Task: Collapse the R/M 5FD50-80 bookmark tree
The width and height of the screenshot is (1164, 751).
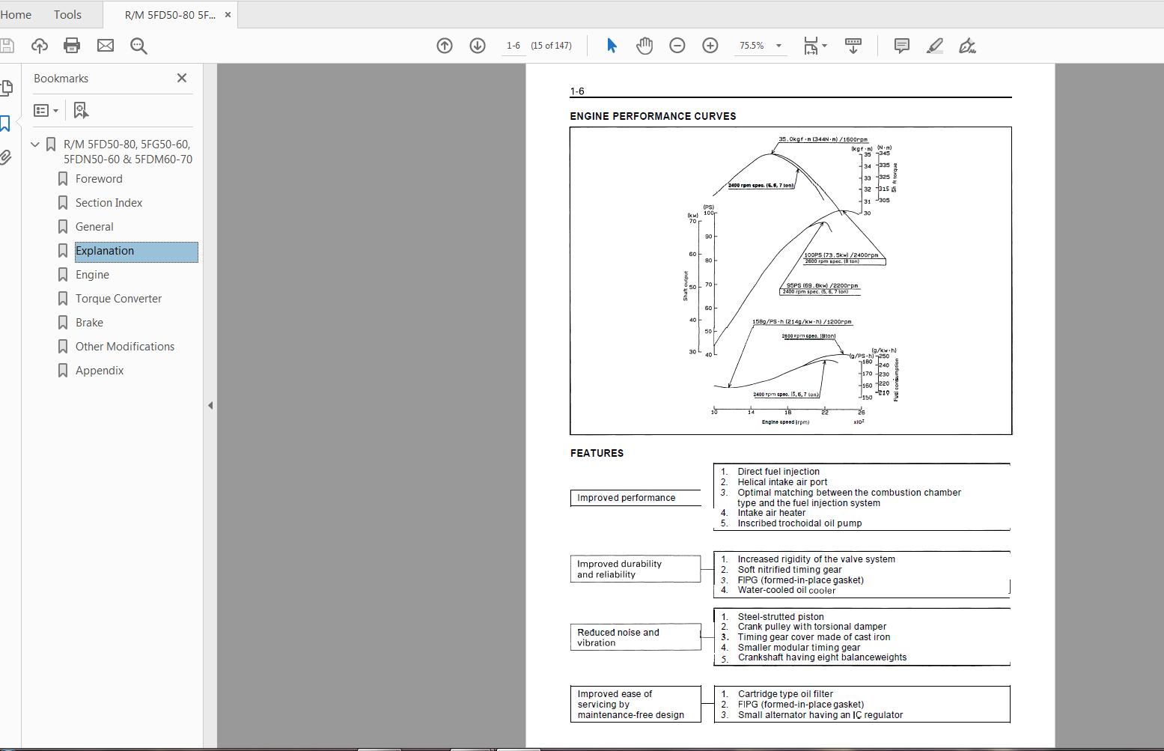Action: (x=35, y=144)
